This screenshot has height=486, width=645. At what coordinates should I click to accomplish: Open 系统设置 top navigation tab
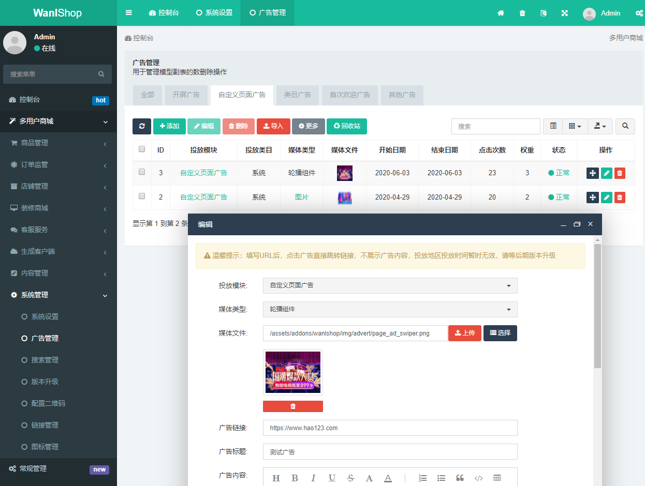[214, 13]
